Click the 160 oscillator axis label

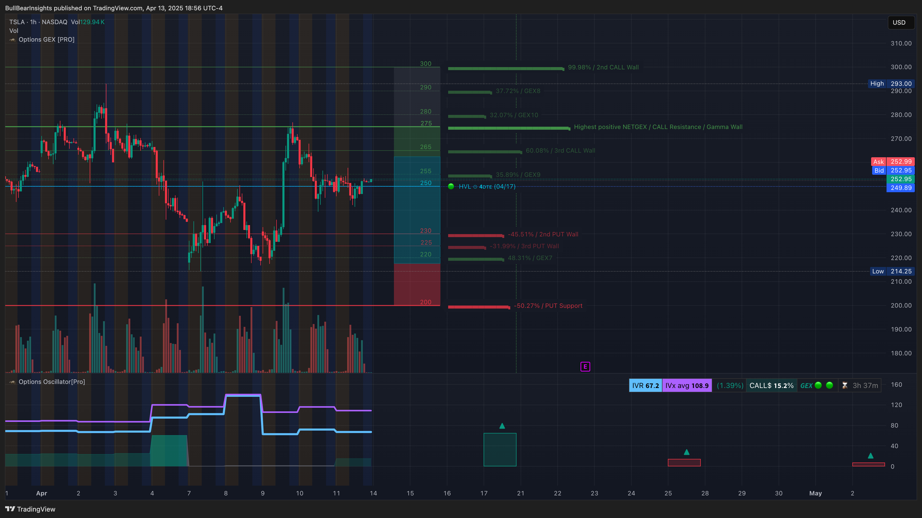point(896,384)
